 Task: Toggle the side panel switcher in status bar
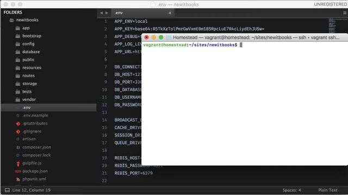(x=7, y=190)
